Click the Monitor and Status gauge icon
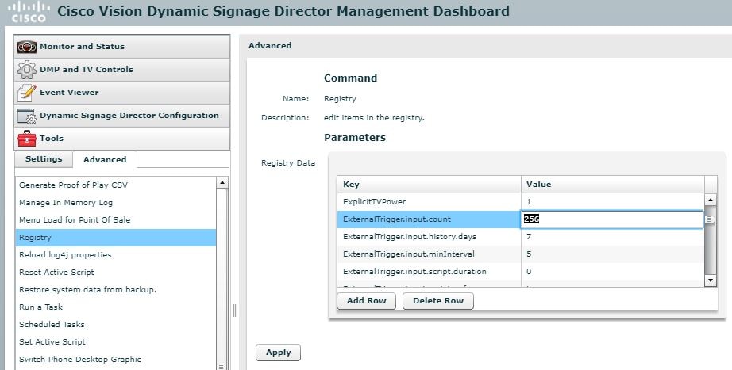The image size is (732, 370). pyautogui.click(x=27, y=47)
